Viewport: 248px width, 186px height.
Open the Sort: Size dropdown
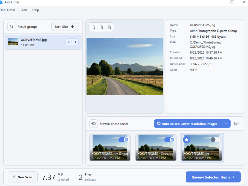coord(65,26)
